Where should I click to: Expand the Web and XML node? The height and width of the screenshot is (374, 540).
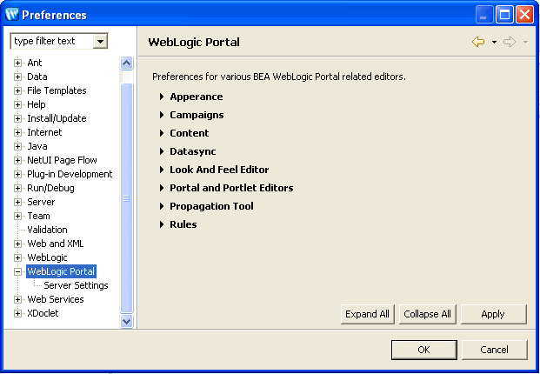pyautogui.click(x=17, y=244)
